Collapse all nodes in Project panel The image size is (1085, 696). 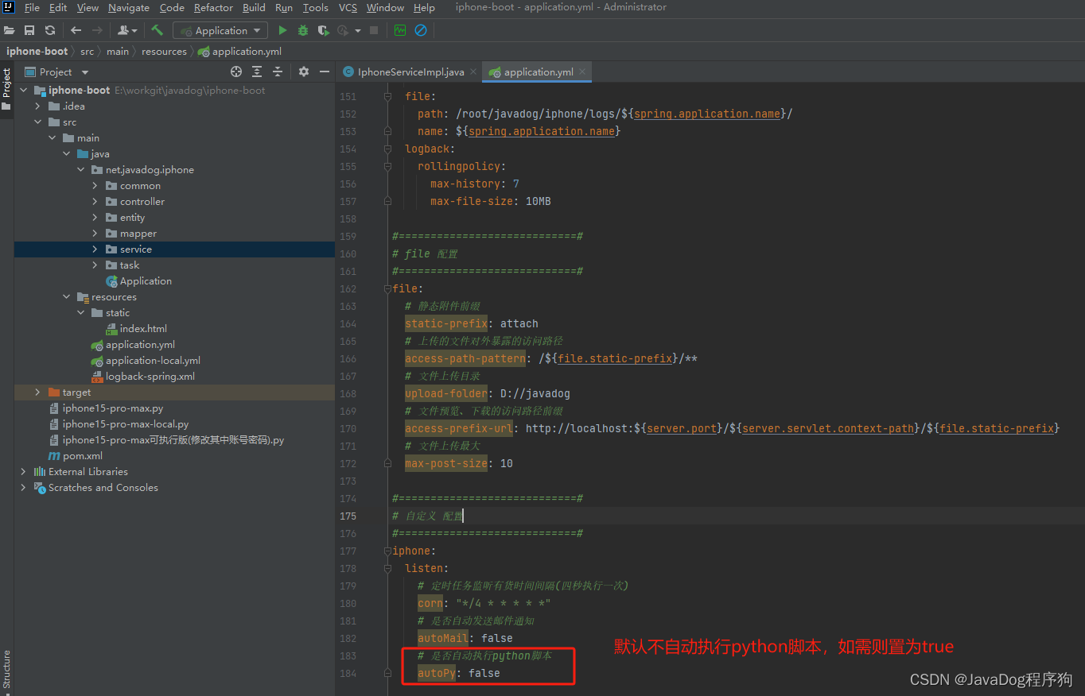click(278, 72)
